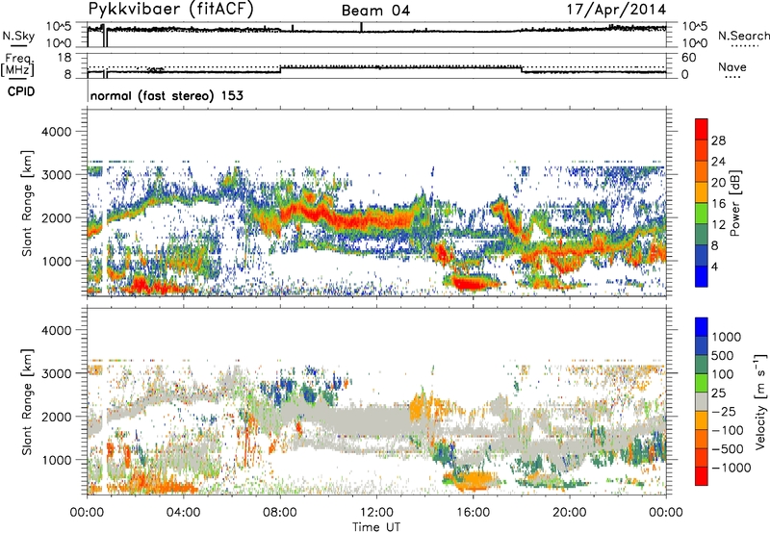Viewport: 770px width, 533px height.
Task: Click the 4 tick label on the Power colorbar
Action: (x=715, y=266)
